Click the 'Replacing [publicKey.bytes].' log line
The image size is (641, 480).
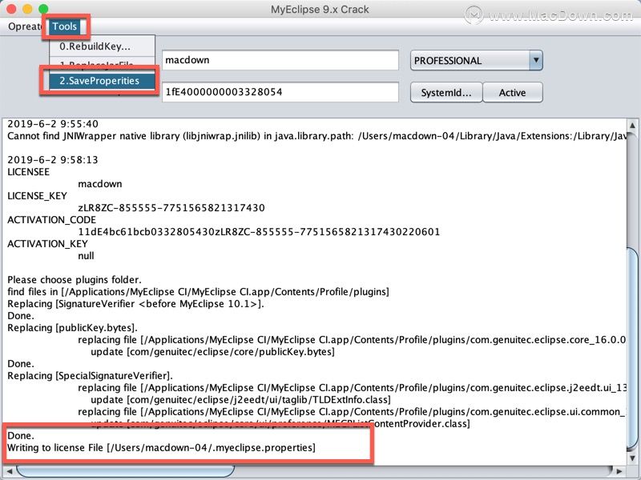(x=72, y=328)
